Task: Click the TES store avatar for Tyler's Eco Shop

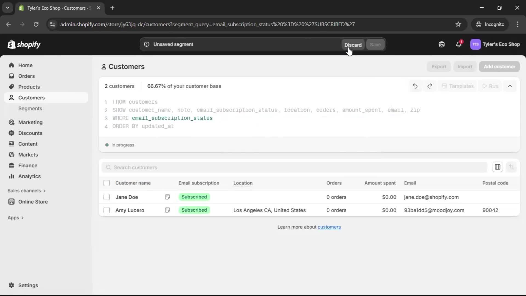Action: tap(476, 44)
